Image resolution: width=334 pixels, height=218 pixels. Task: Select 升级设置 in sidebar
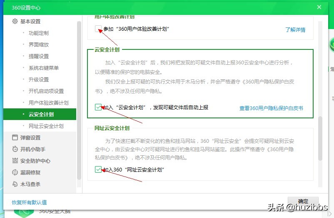(x=40, y=79)
